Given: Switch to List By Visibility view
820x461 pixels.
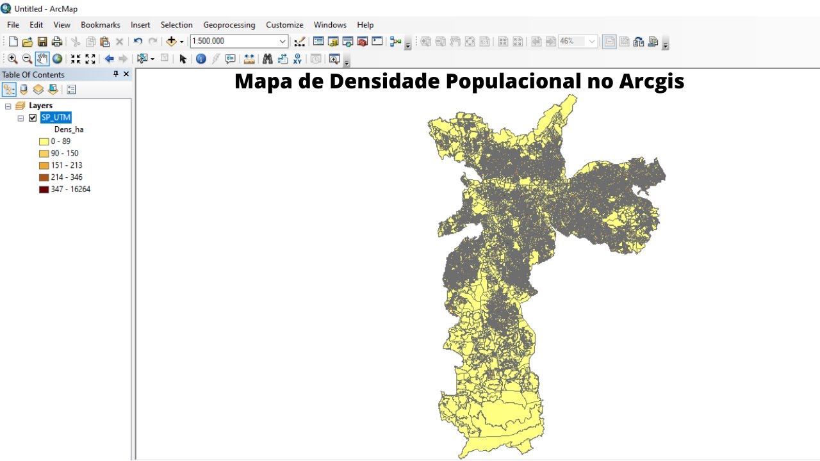Looking at the screenshot, I should 38,90.
